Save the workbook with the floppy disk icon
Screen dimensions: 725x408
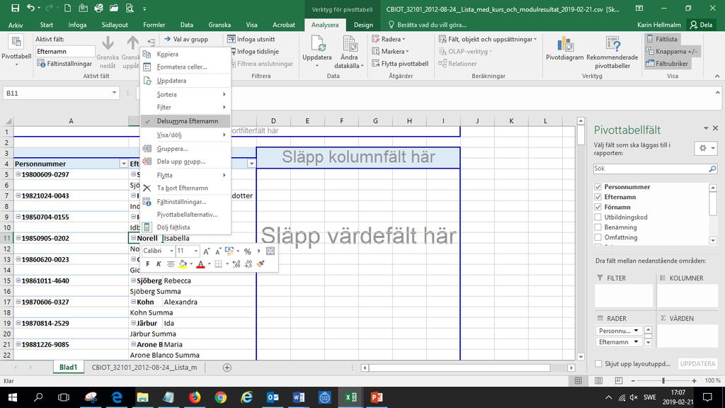[x=16, y=8]
